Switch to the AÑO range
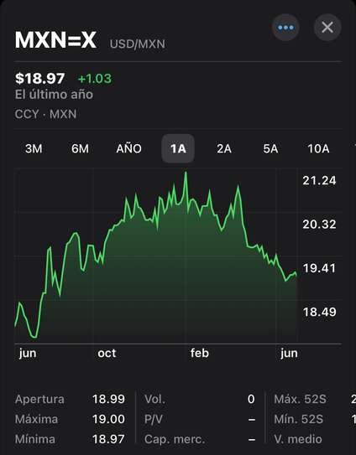356x455 pixels. (x=128, y=148)
